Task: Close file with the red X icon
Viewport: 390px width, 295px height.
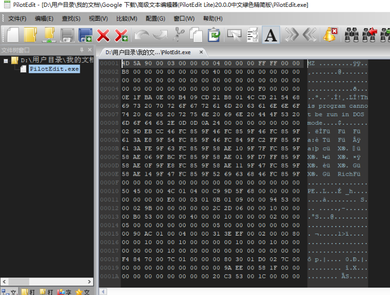Action: (103, 35)
